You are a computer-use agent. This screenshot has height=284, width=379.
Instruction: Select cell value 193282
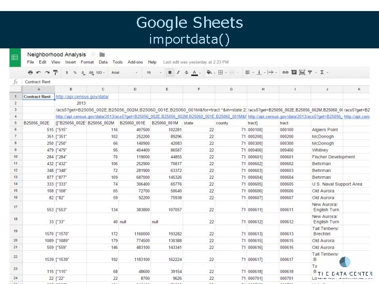point(167,231)
